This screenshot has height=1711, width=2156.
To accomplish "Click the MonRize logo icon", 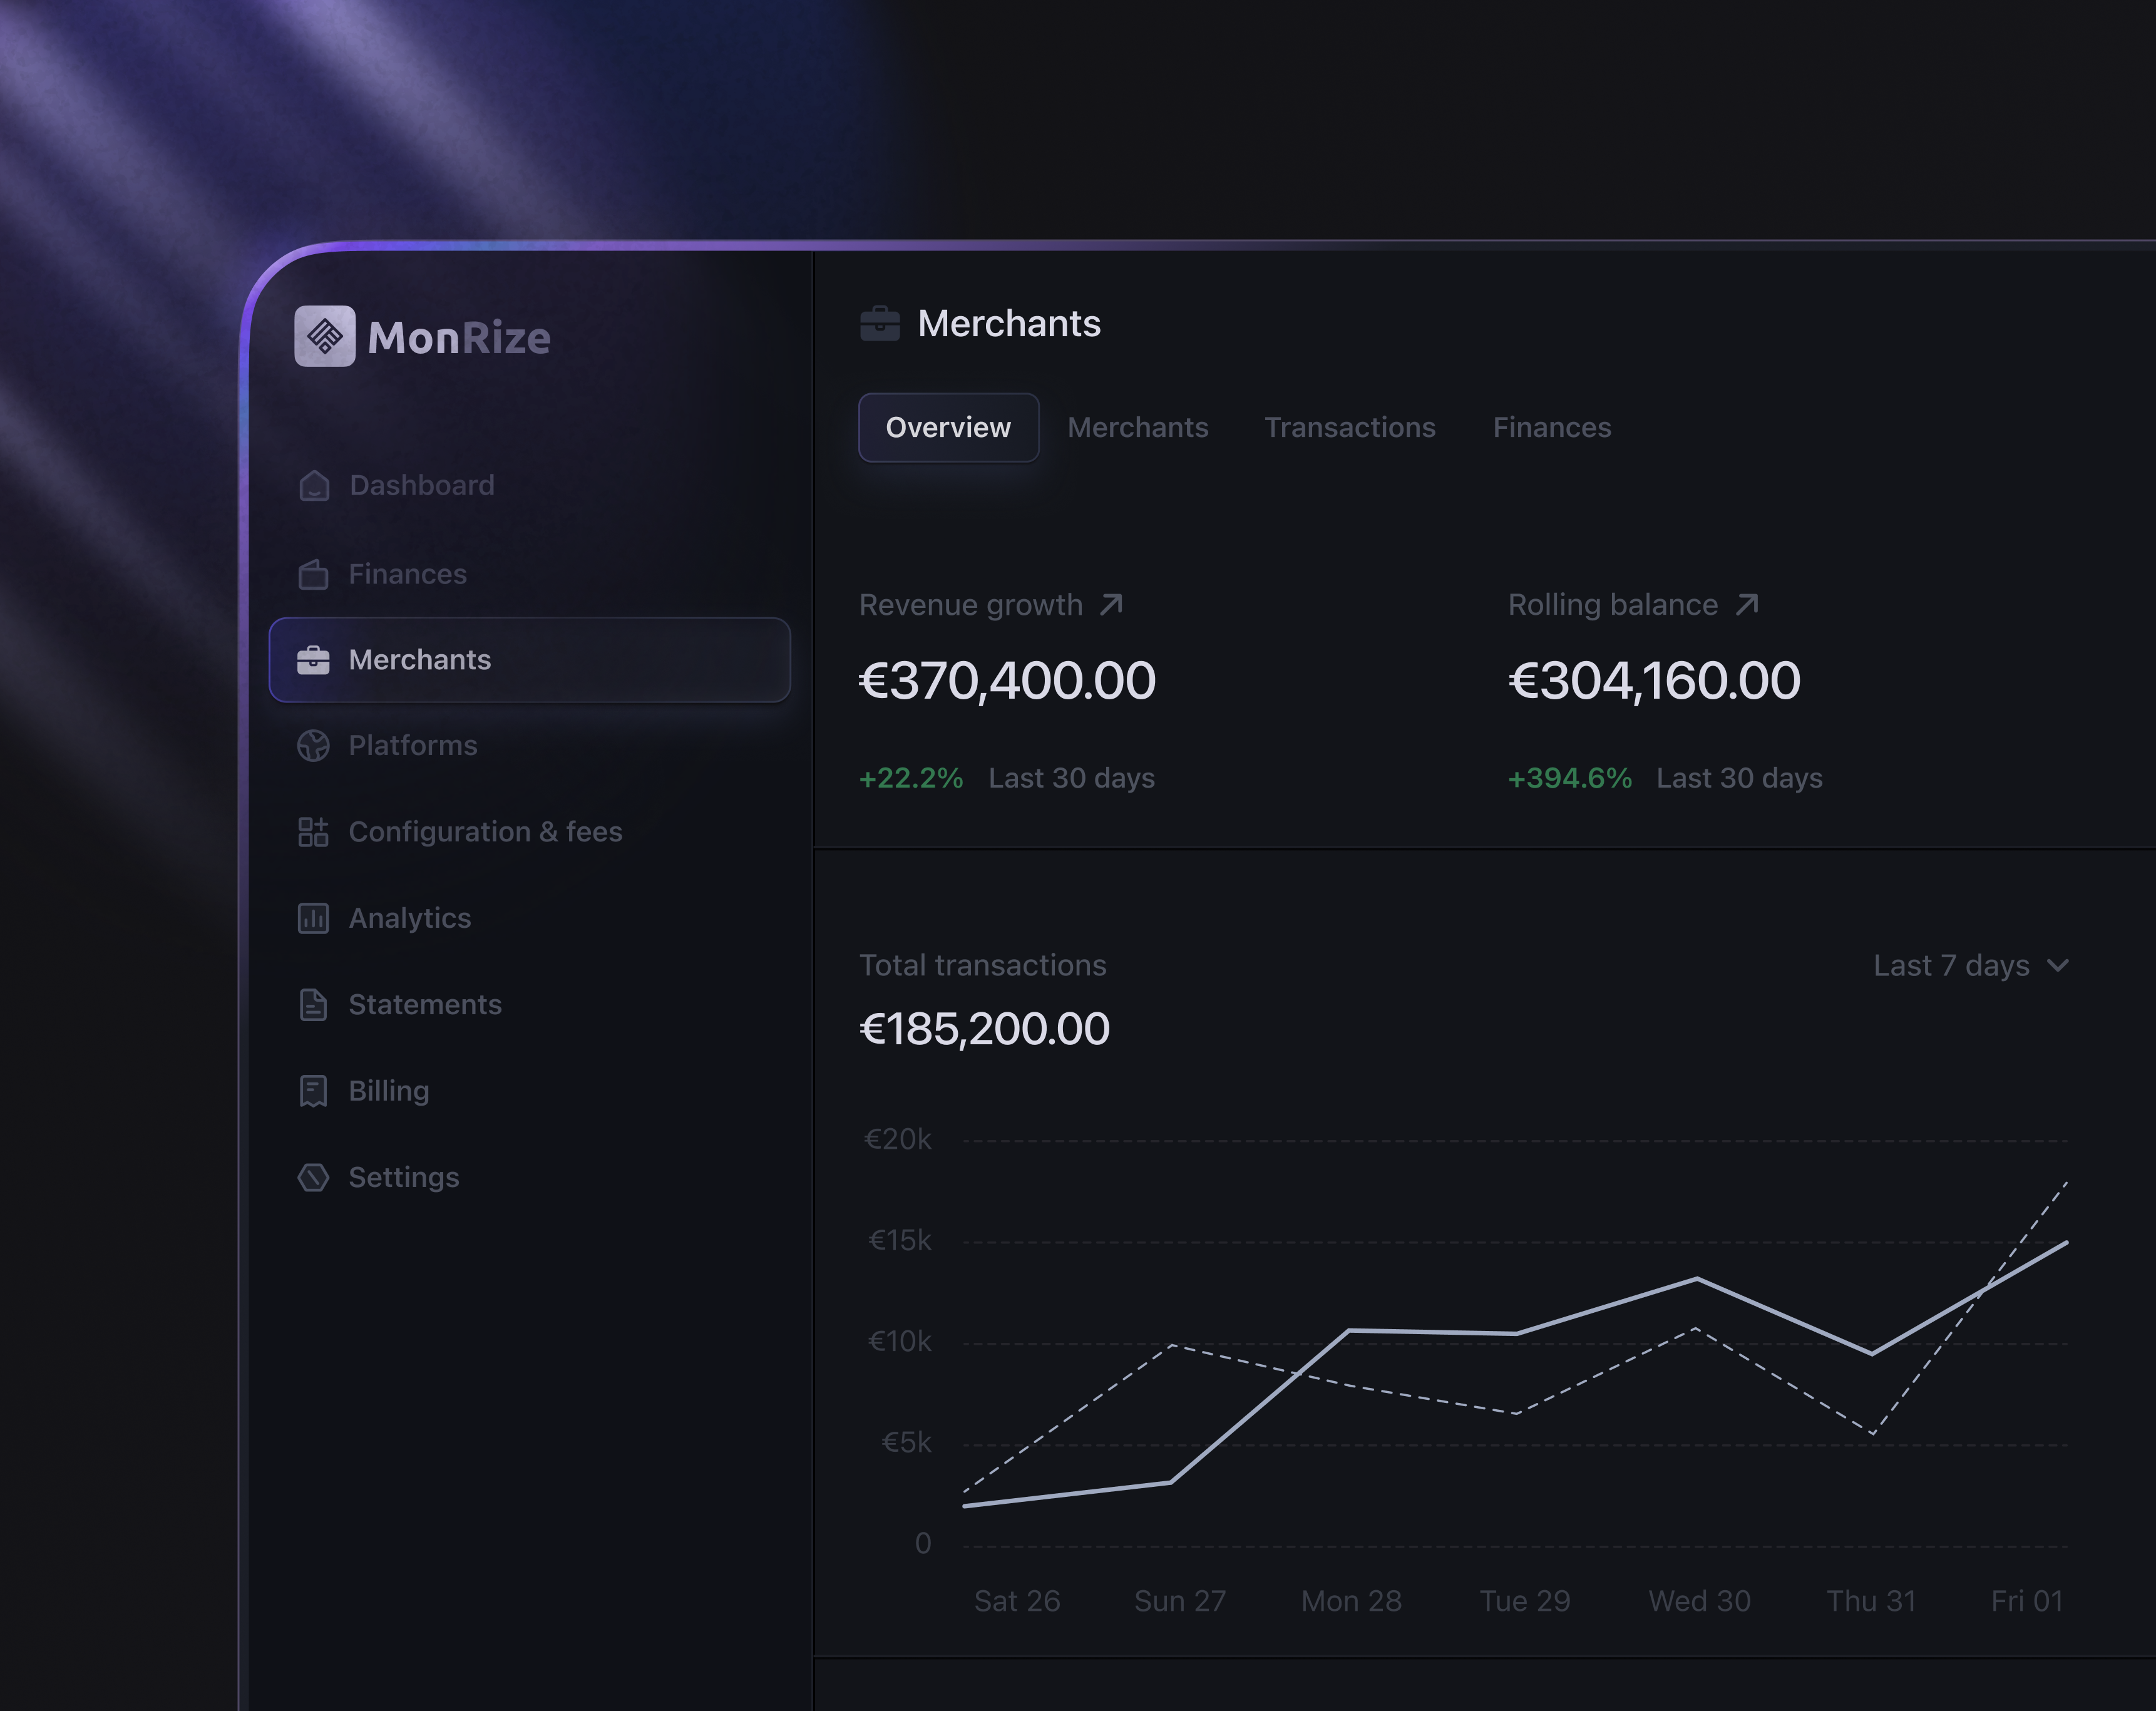I will click(325, 337).
